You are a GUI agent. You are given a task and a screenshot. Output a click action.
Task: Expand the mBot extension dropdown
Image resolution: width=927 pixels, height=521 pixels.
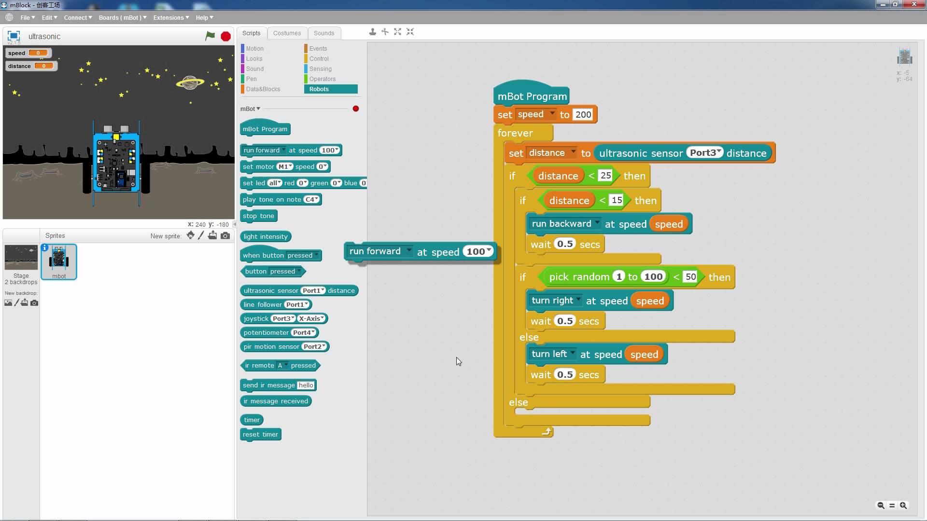coord(250,109)
